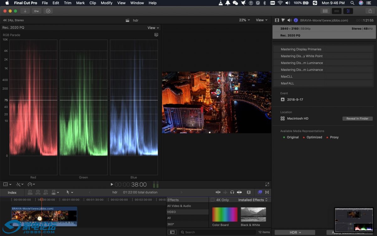Open the Audio inspector speaker icon

click(x=289, y=20)
